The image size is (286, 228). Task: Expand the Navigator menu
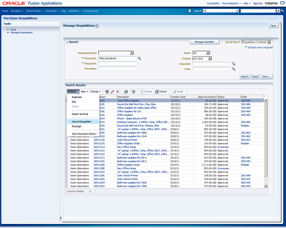[x=17, y=11]
